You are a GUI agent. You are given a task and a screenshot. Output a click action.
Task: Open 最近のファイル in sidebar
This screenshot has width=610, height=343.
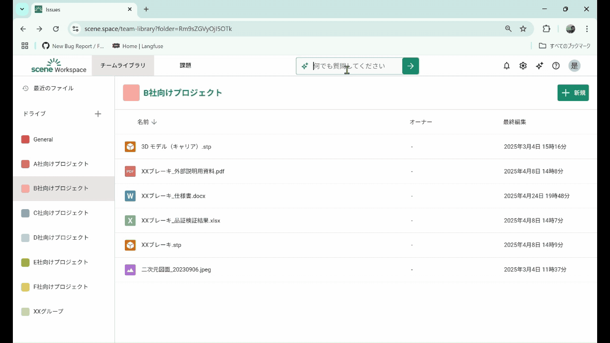click(53, 88)
